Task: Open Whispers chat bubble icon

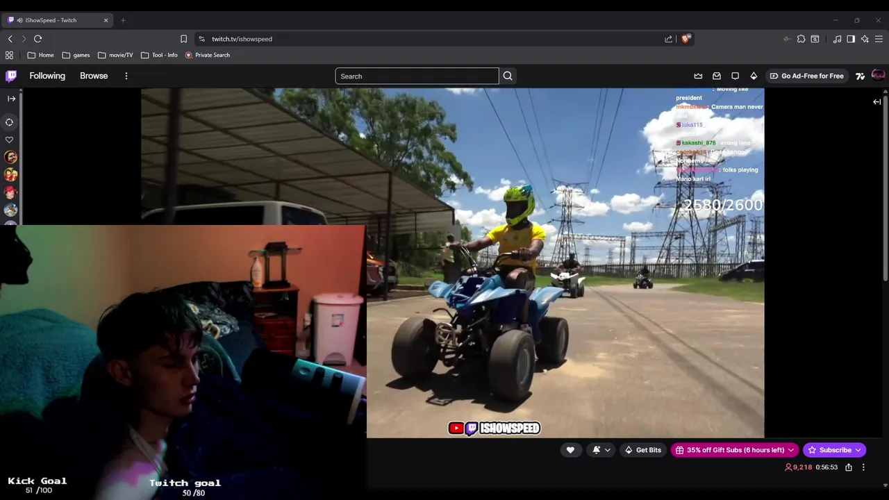Action: click(735, 76)
